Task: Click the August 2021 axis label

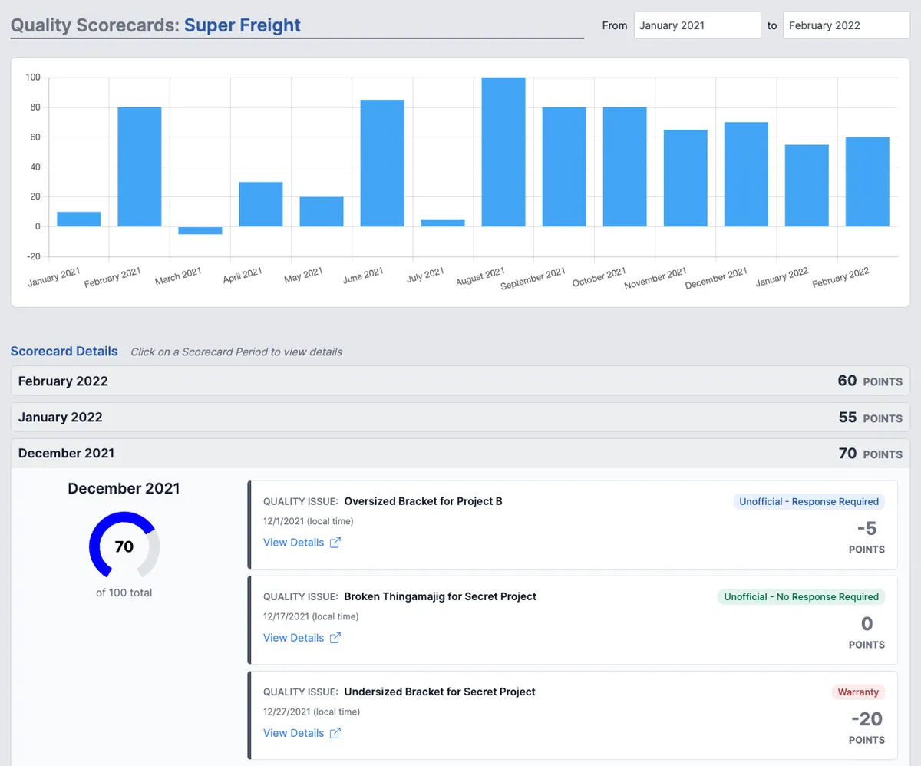Action: (480, 276)
